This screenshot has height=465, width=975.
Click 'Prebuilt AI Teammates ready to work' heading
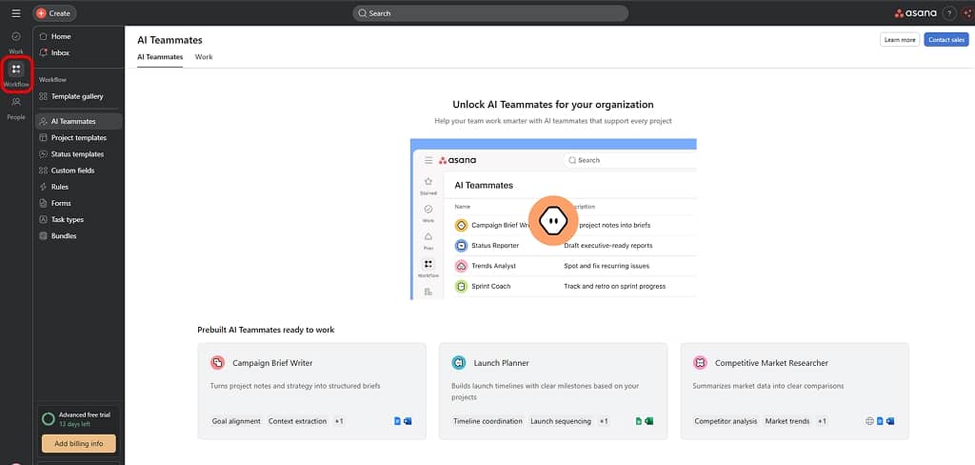click(x=266, y=330)
